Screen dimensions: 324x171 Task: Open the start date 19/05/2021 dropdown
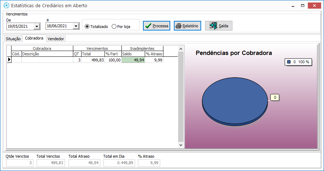(37, 27)
